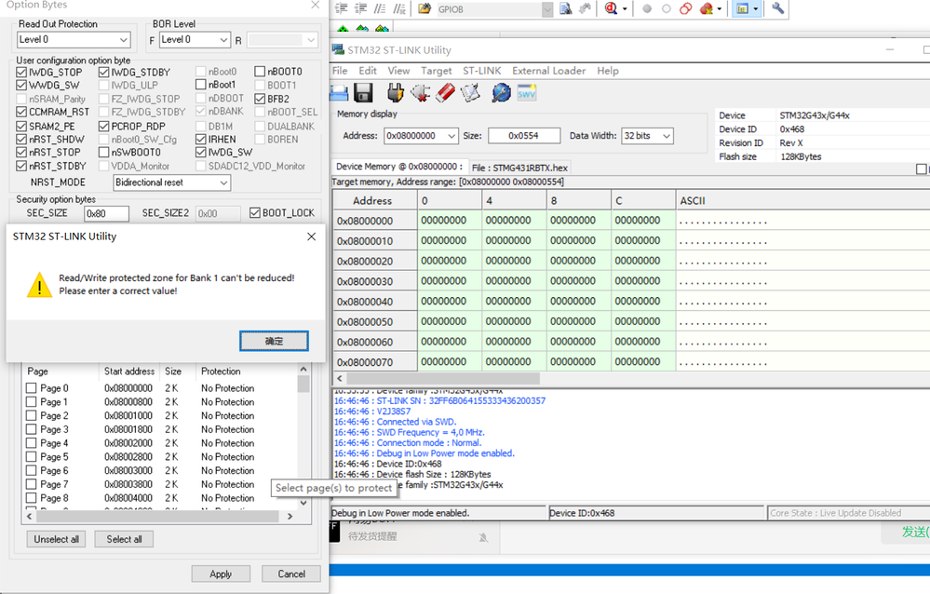The image size is (930, 594).
Task: Click the red eraser Full chip erase icon
Action: (x=445, y=93)
